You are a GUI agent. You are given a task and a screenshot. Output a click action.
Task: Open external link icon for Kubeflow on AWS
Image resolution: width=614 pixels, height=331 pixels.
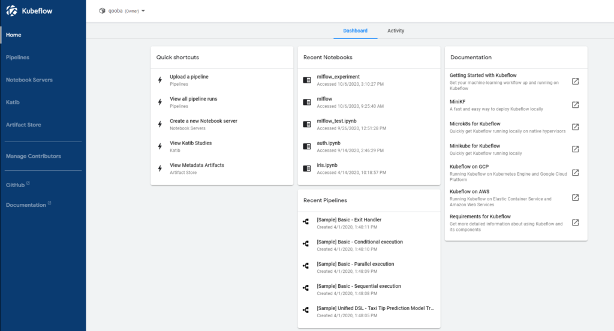[x=575, y=197]
